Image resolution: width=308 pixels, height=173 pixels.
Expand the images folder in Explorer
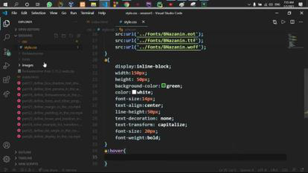click(27, 65)
